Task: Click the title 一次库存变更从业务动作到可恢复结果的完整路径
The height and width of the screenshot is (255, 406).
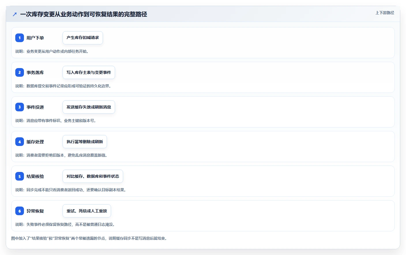Action: (84, 14)
